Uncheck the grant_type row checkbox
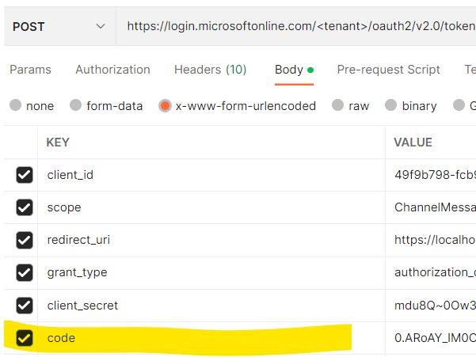This screenshot has height=357, width=476. click(25, 272)
